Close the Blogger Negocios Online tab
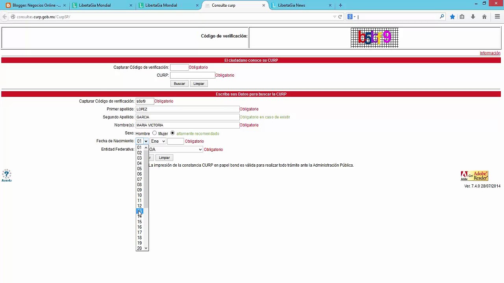This screenshot has width=504, height=283. pyautogui.click(x=65, y=6)
